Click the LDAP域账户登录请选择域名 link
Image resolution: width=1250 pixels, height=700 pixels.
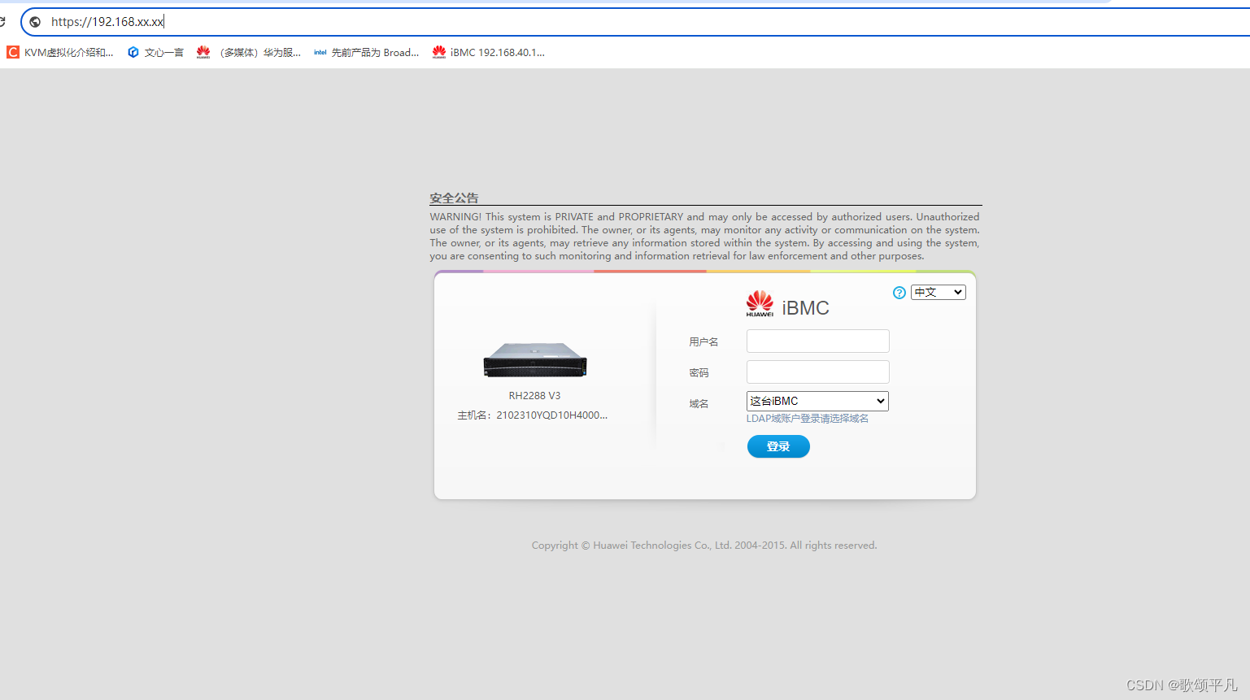pyautogui.click(x=808, y=418)
